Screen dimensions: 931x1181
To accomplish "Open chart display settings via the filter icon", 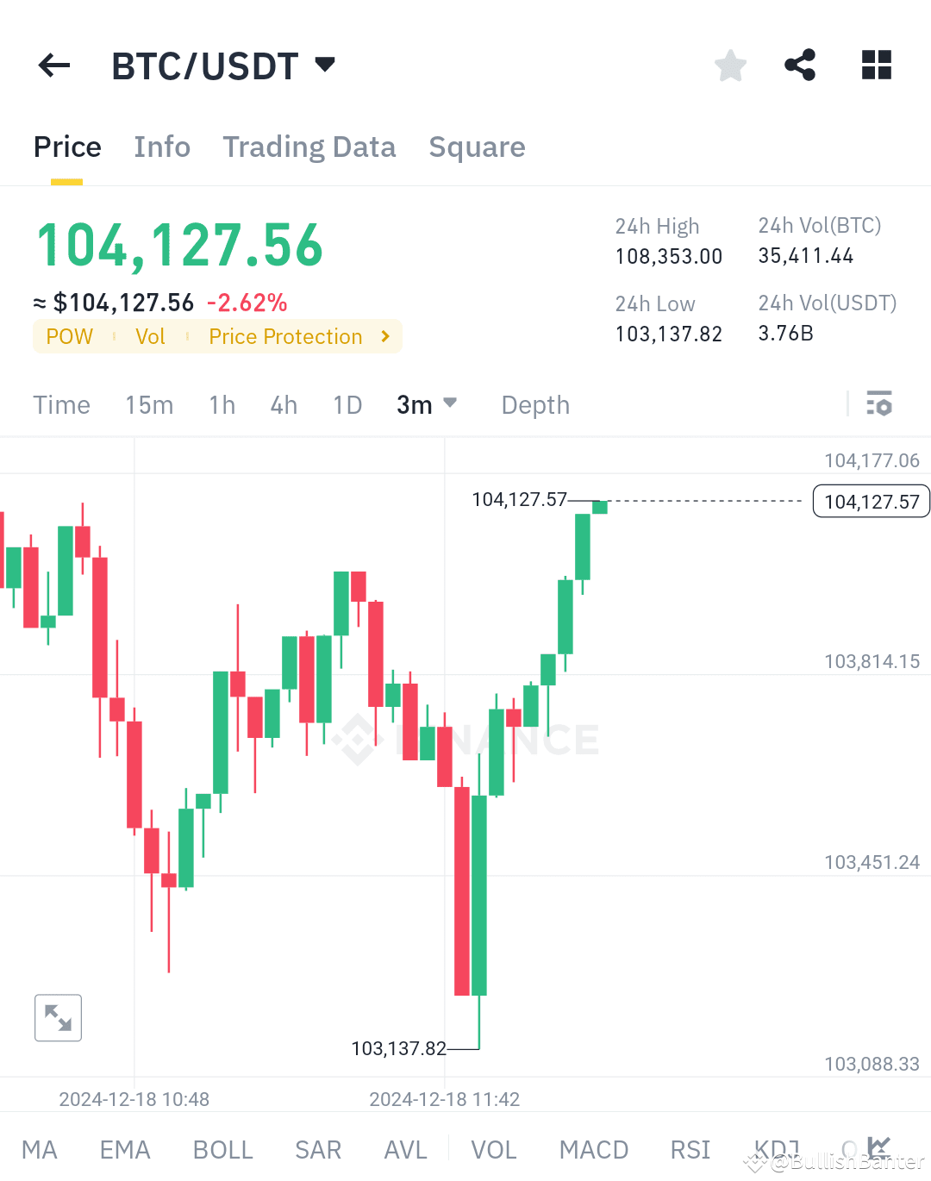I will point(879,403).
